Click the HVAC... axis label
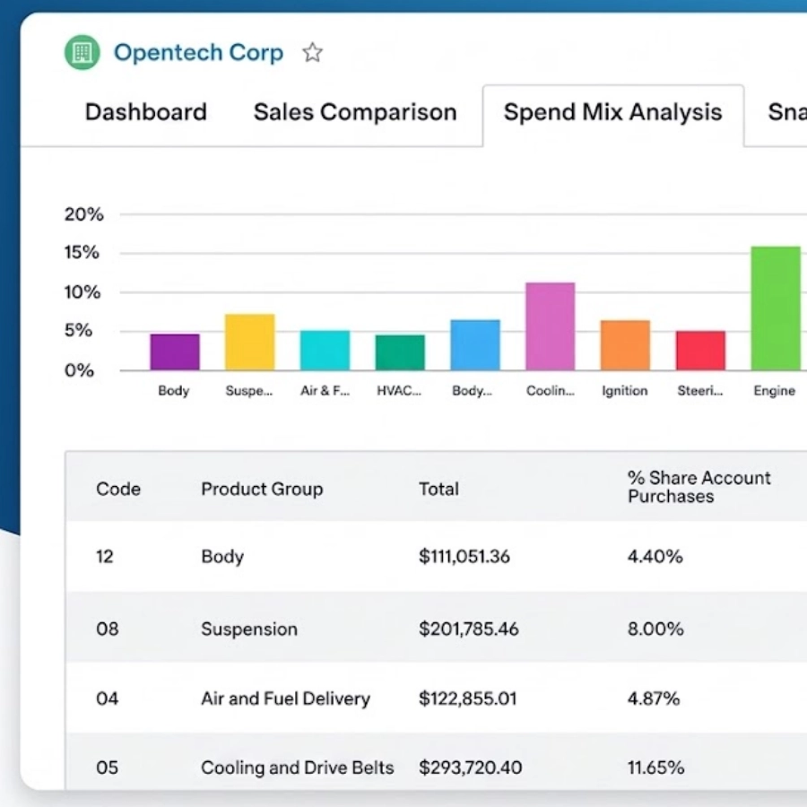This screenshot has height=807, width=807. (399, 391)
